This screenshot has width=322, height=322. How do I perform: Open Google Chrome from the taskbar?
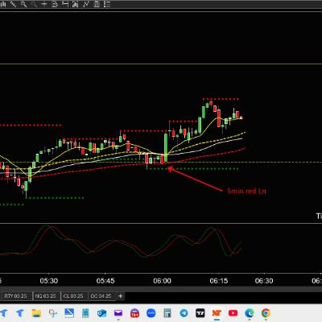[x=266, y=313]
